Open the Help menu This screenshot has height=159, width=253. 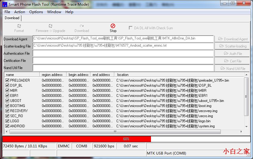tap(69, 12)
